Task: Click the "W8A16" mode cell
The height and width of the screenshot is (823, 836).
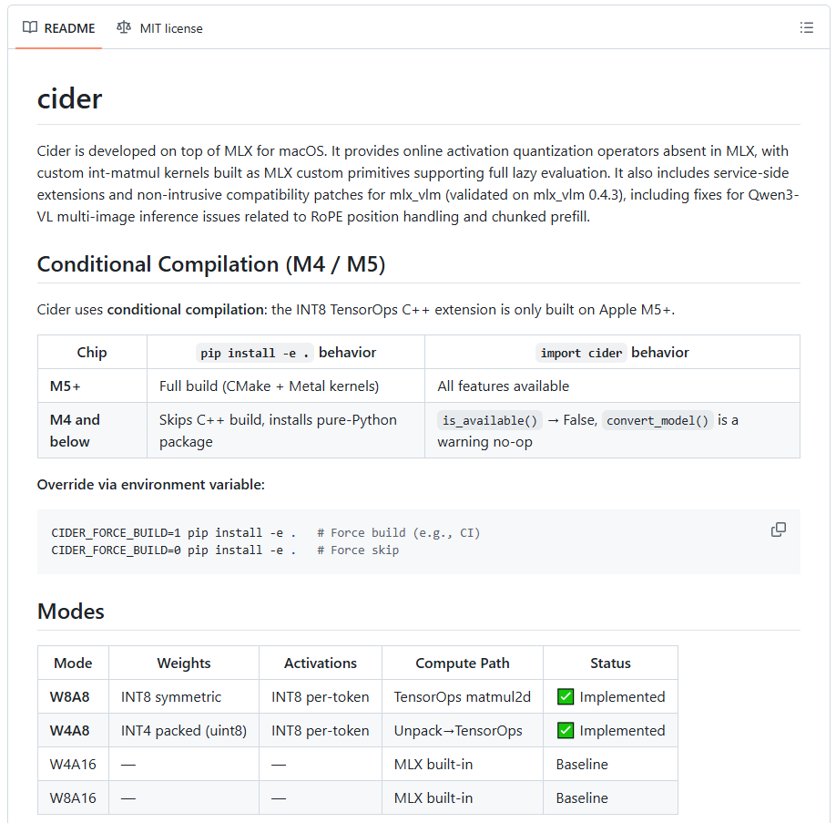Action: pos(73,797)
